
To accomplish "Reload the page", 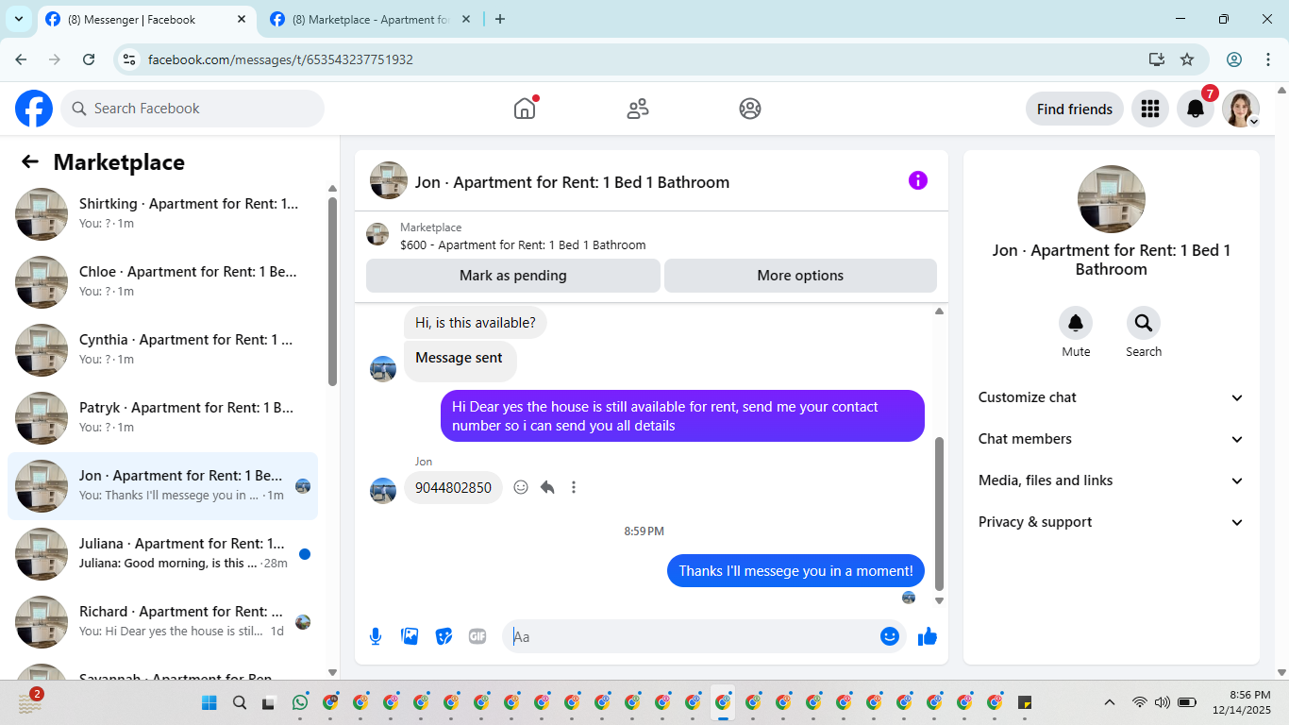I will pyautogui.click(x=89, y=59).
